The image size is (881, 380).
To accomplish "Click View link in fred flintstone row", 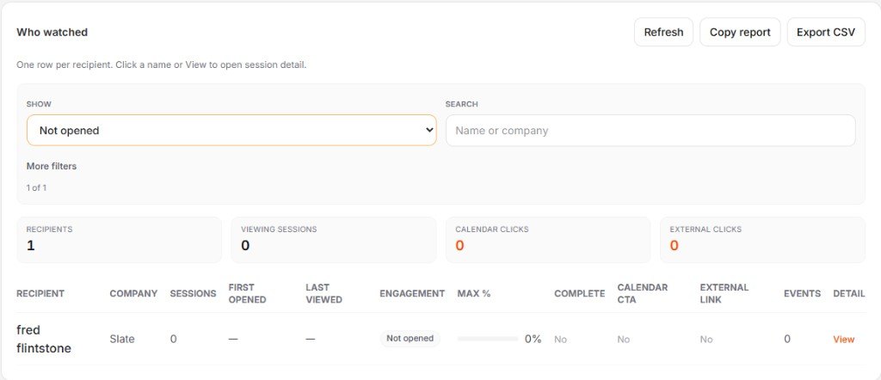I will (x=843, y=339).
